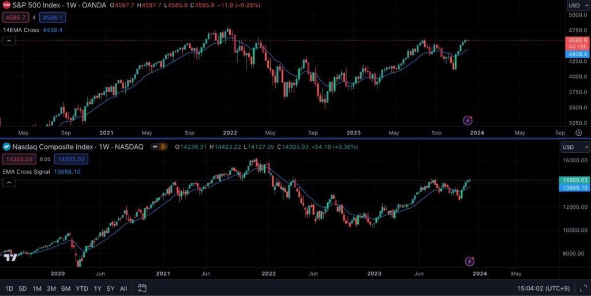Select the EMA Cross Signal indicator label

pos(27,171)
